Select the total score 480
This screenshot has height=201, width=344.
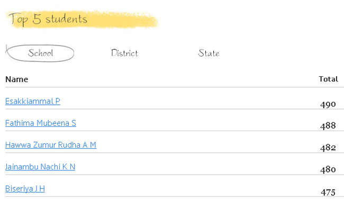[328, 170]
